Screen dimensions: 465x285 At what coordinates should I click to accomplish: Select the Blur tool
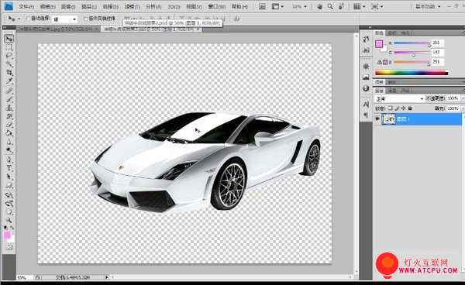point(9,142)
